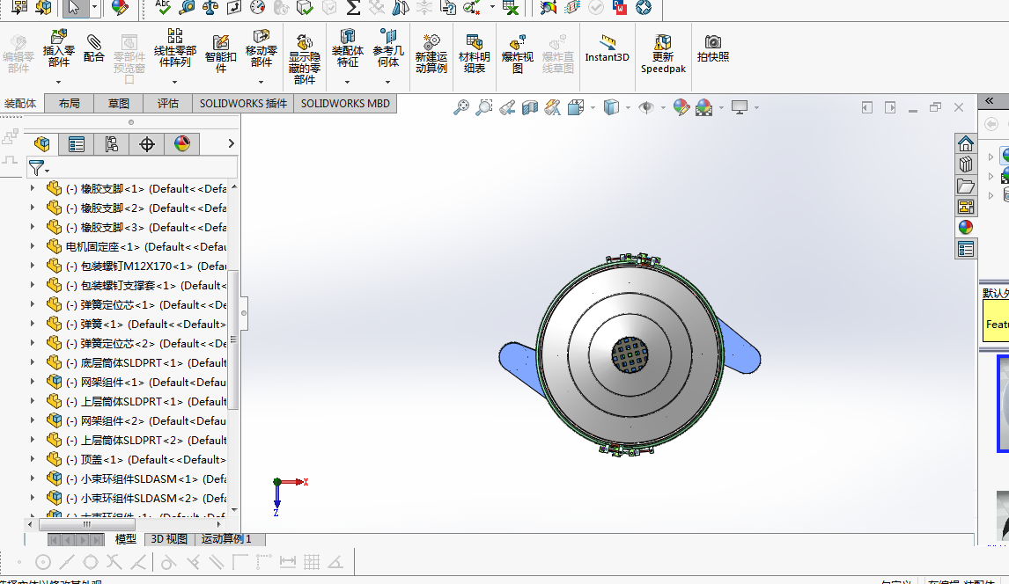Open Linear Component Pattern (线性零部件阵列)
This screenshot has width=1009, height=584.
(x=174, y=48)
